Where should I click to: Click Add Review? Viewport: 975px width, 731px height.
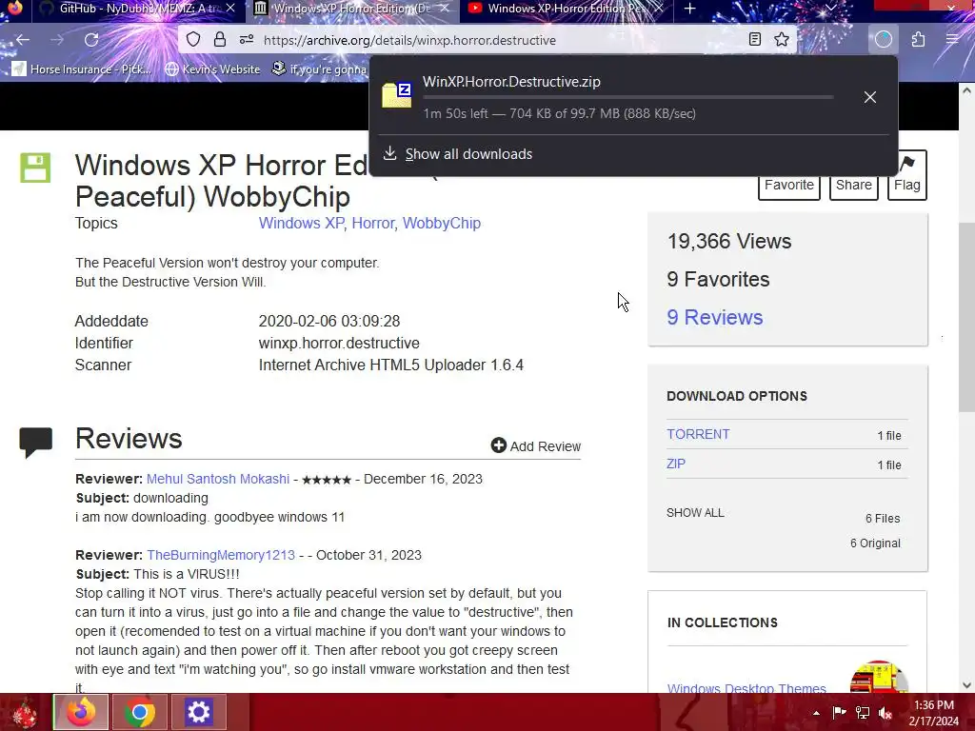click(536, 446)
